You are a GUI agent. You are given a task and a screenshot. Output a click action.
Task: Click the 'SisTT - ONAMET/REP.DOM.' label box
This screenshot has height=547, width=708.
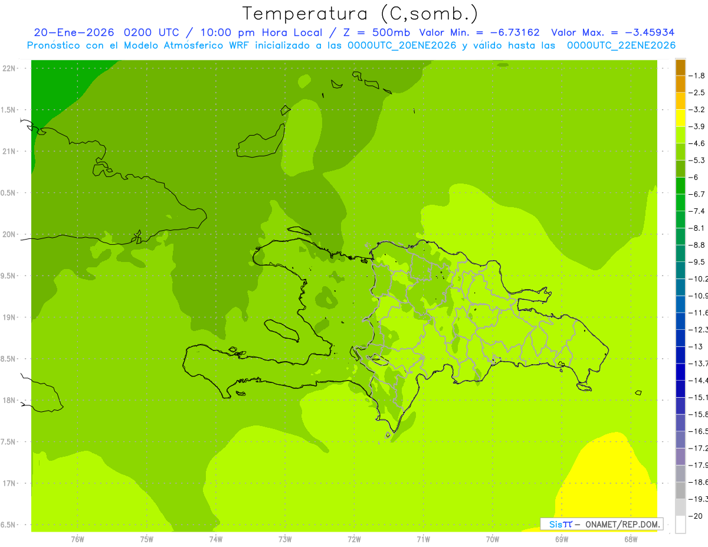point(602,524)
